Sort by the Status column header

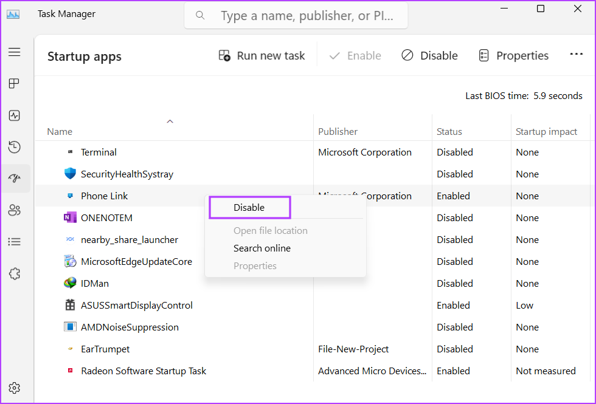point(449,131)
